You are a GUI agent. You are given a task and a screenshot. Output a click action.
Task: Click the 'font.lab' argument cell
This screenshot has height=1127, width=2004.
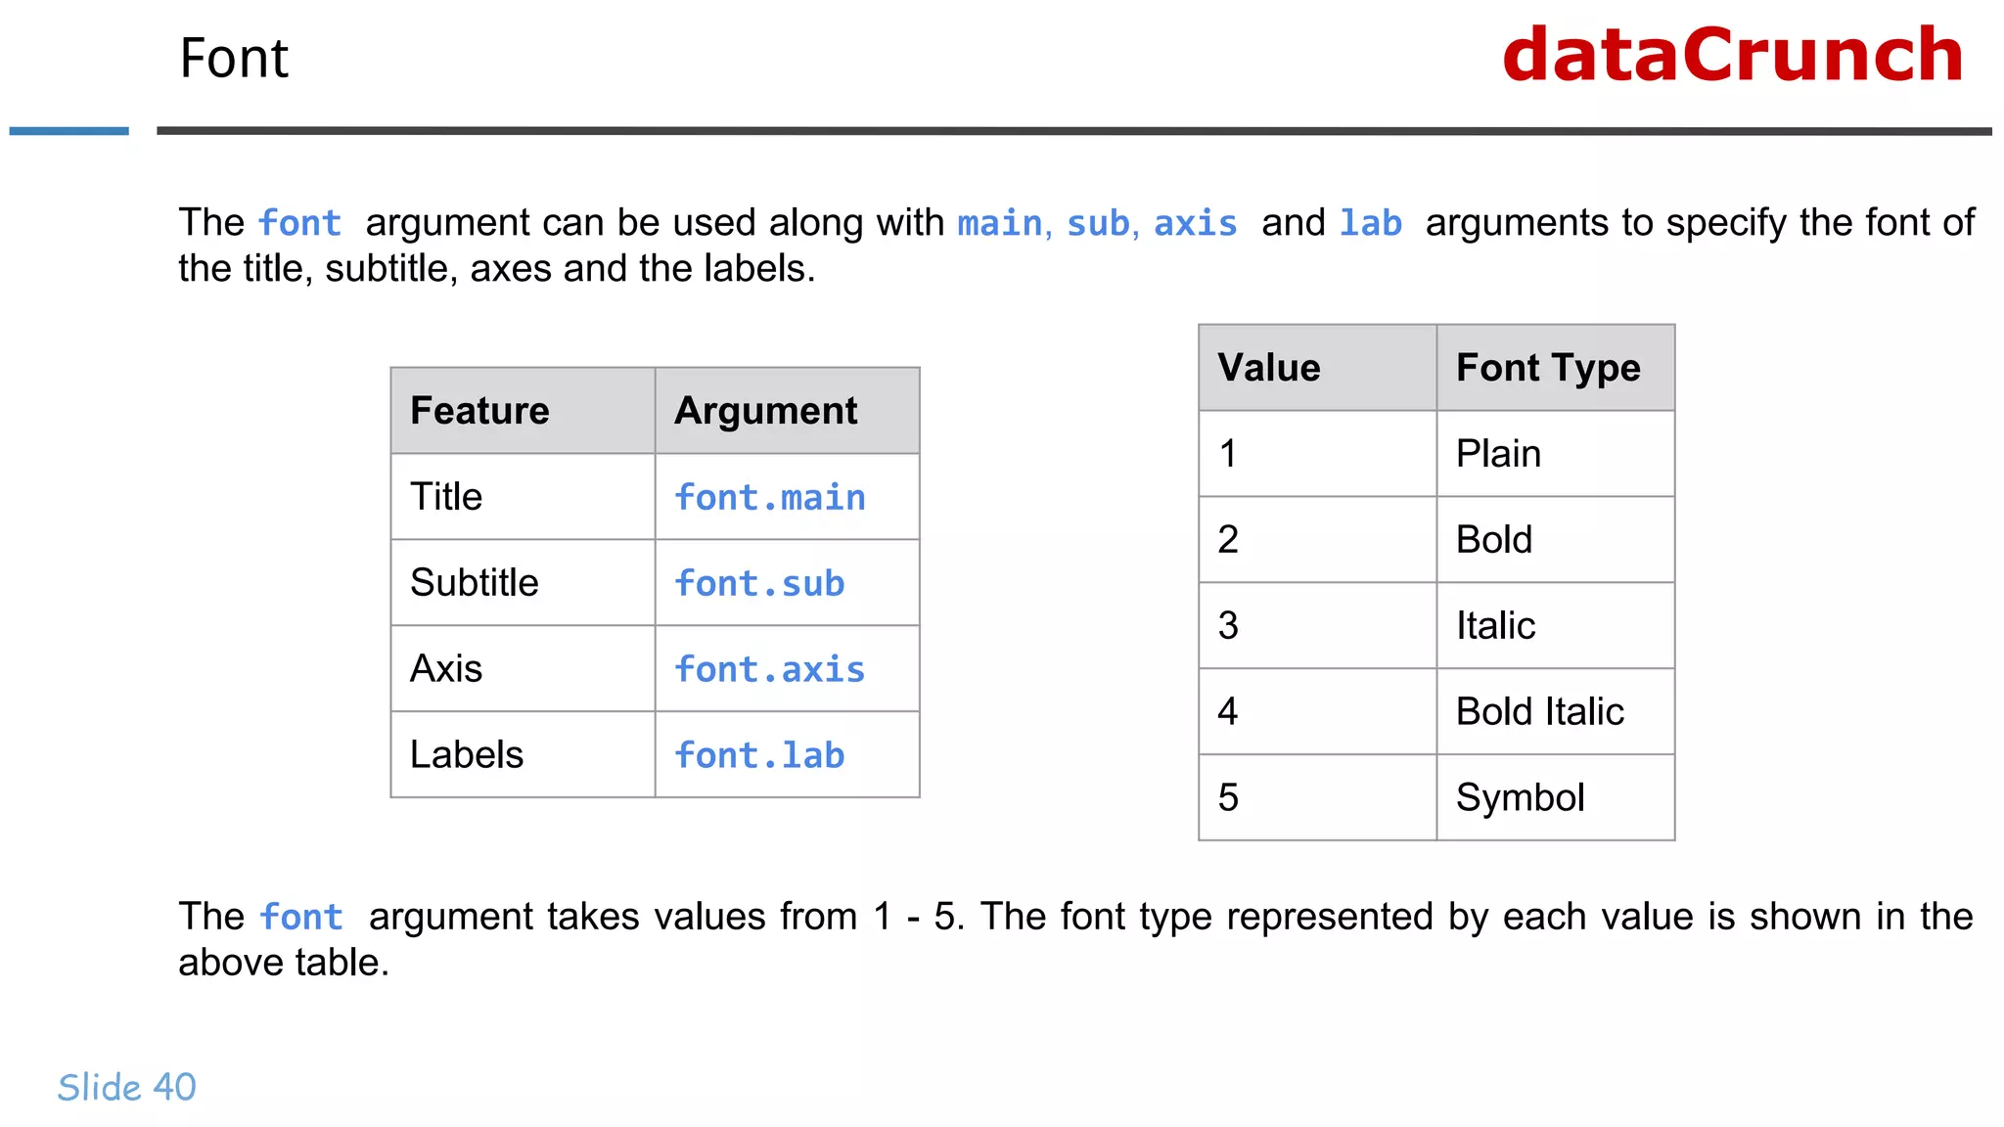(x=787, y=755)
